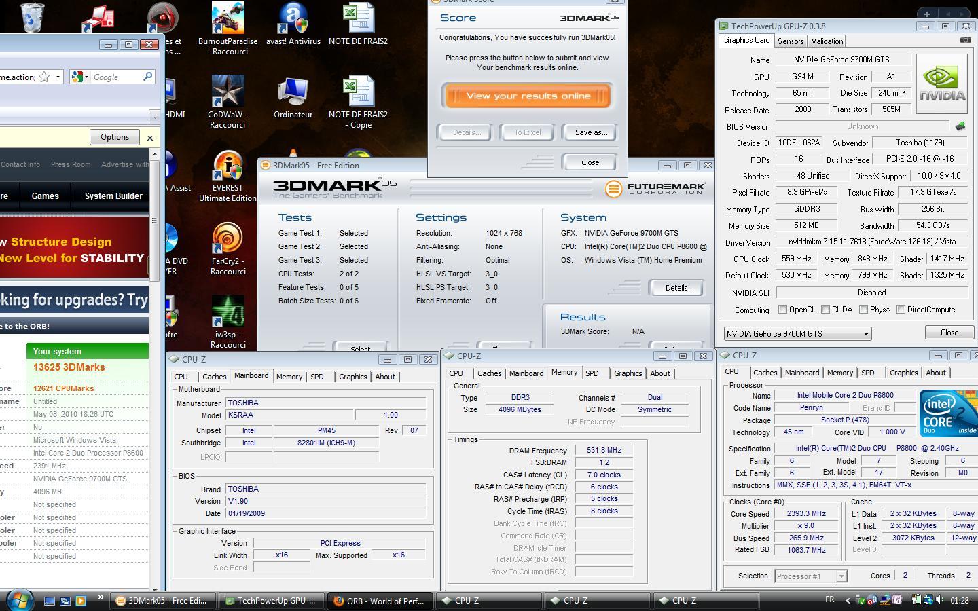Open Games link on the ORB webpage
Screen dimensions: 978x611
45,196
